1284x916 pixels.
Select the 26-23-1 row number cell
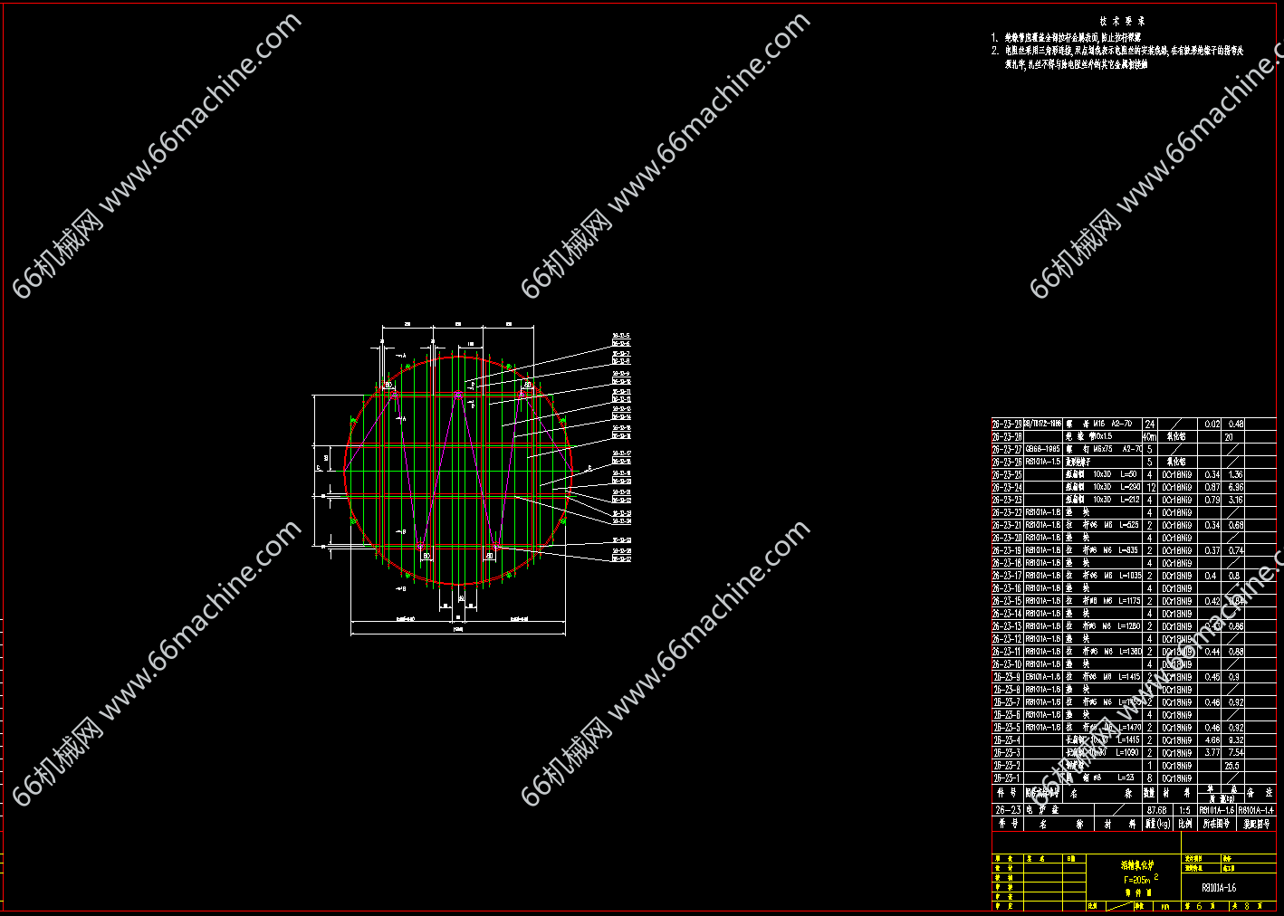(1006, 778)
